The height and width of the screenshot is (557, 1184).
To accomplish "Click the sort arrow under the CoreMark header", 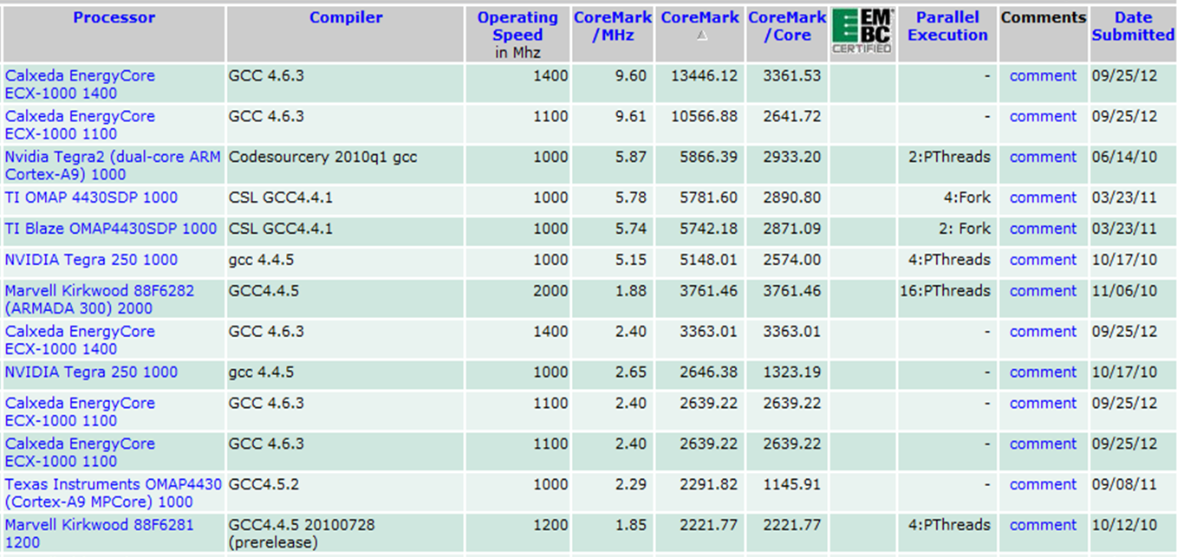I will click(702, 36).
